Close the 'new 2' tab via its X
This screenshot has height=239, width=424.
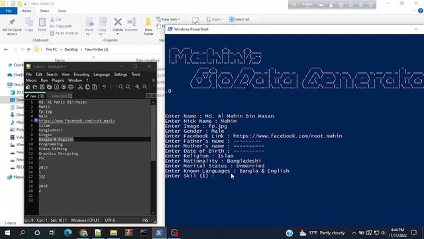[x=42, y=96]
